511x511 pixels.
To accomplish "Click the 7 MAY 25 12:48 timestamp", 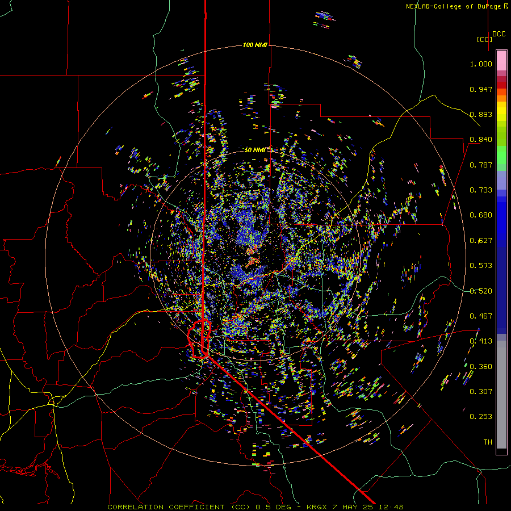I will pos(367,507).
